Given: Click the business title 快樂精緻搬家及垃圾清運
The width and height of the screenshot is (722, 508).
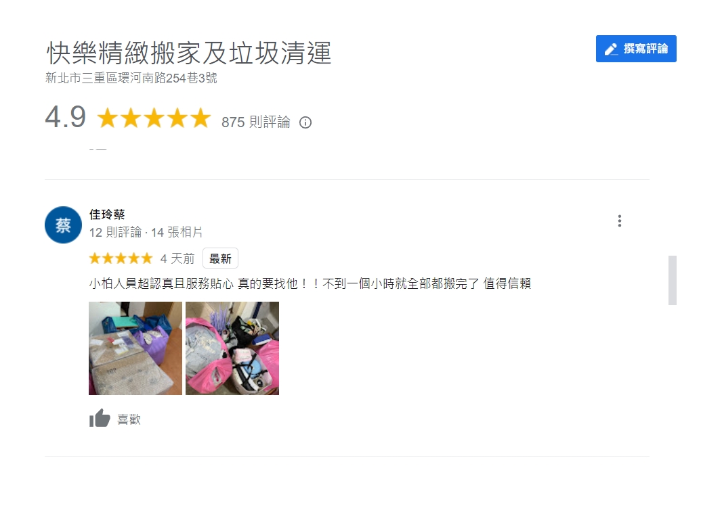Looking at the screenshot, I should tap(189, 53).
